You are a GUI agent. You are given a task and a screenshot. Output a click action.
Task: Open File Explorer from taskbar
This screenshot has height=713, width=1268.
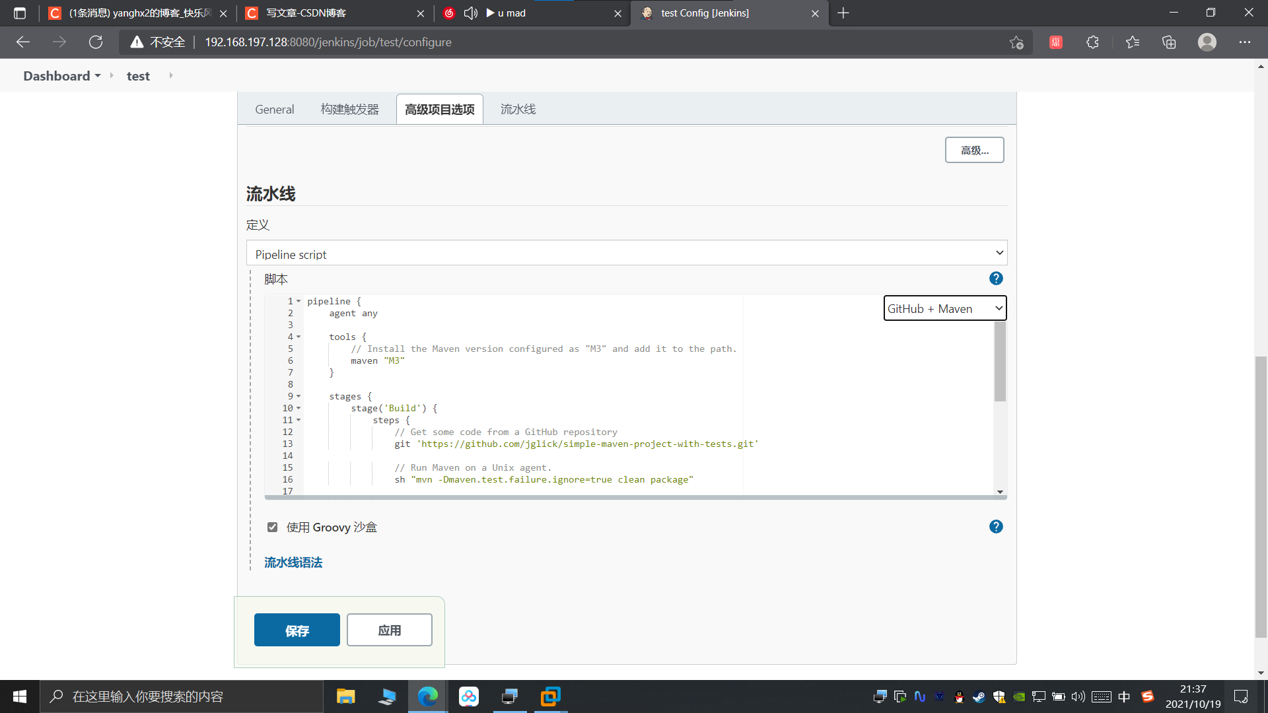[x=345, y=696]
